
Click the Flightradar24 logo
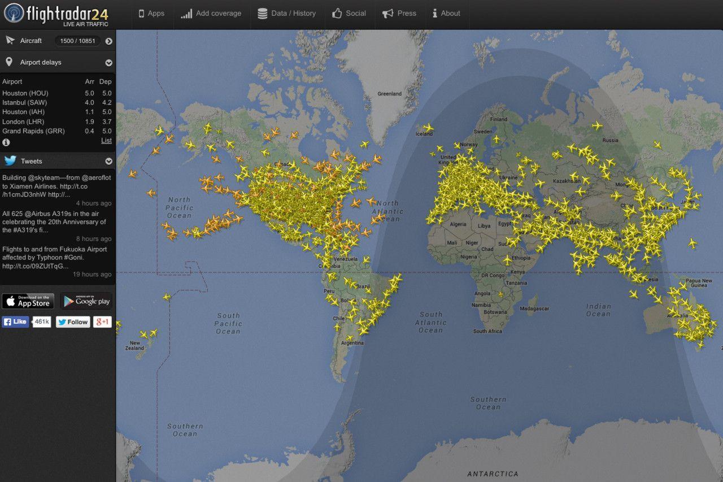point(56,14)
